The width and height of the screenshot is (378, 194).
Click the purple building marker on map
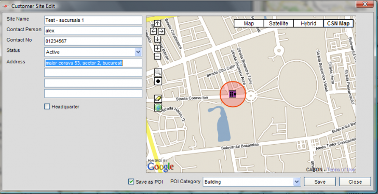[233, 94]
